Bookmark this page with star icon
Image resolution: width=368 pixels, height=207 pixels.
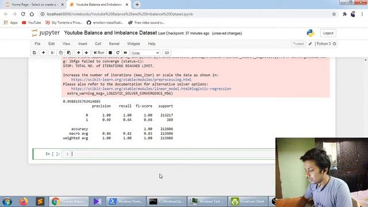click(334, 14)
